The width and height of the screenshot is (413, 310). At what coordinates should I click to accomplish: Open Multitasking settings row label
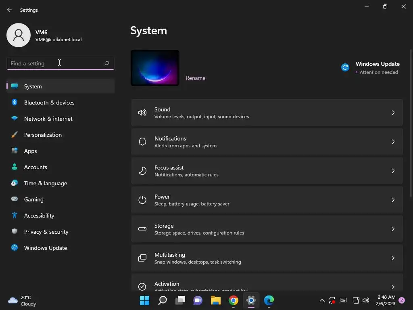(170, 255)
